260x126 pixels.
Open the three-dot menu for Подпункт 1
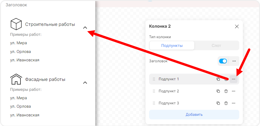(234, 79)
